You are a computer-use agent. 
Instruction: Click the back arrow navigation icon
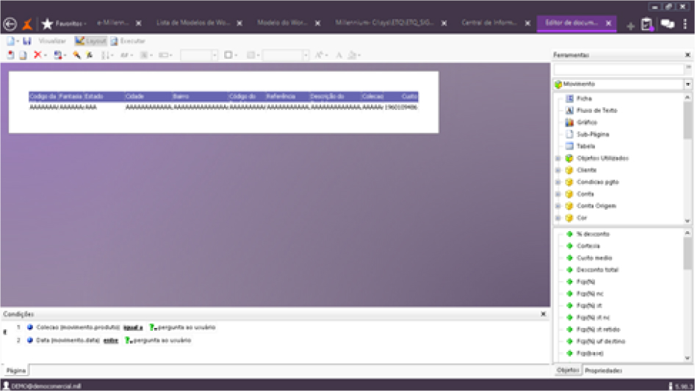click(x=10, y=23)
